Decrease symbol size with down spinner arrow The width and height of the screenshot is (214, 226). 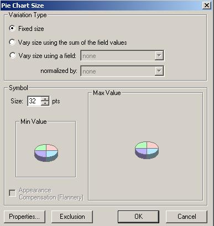pos(45,103)
